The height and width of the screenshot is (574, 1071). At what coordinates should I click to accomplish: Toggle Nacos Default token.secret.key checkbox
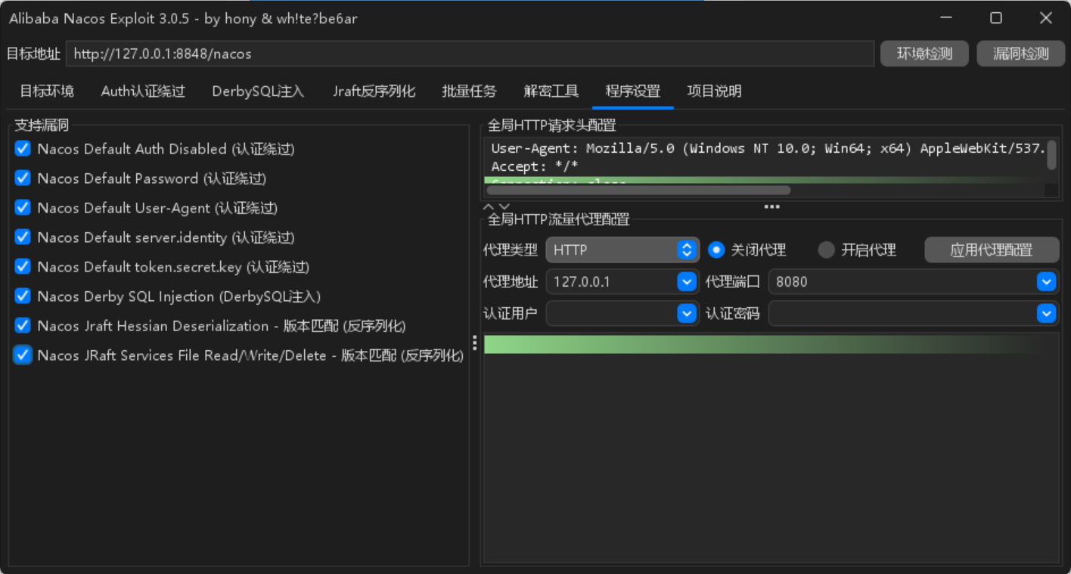point(23,267)
